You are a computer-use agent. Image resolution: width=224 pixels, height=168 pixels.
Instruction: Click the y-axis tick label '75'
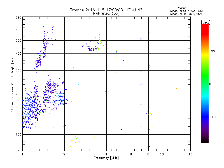[x=20, y=150]
